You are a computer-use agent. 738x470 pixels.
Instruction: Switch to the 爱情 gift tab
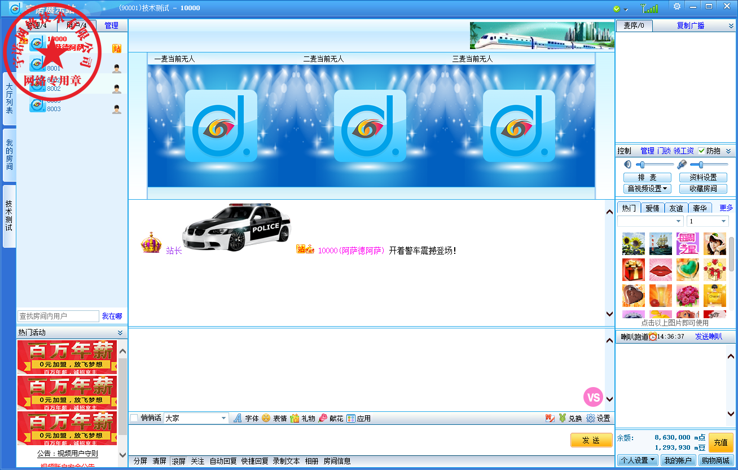pyautogui.click(x=652, y=208)
